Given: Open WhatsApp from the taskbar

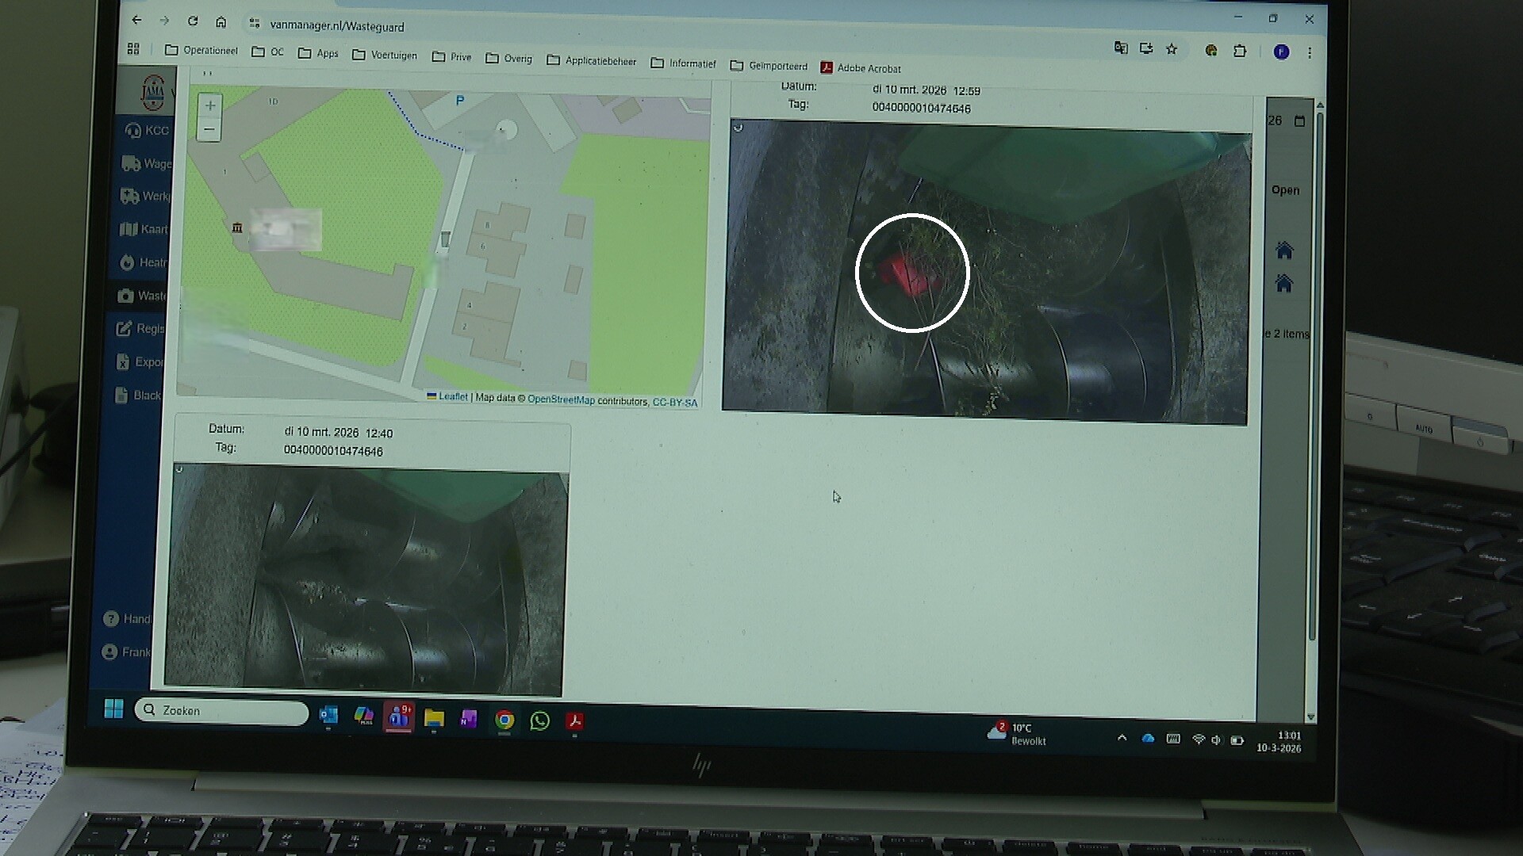Looking at the screenshot, I should pyautogui.click(x=539, y=720).
